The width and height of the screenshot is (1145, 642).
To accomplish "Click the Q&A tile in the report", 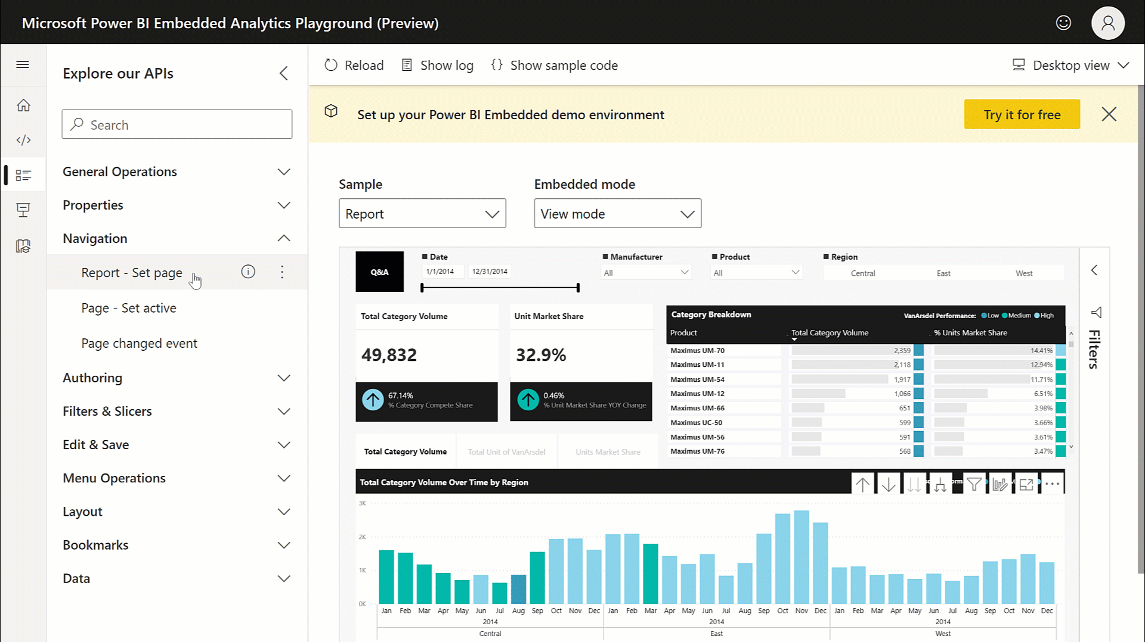I will tap(379, 272).
